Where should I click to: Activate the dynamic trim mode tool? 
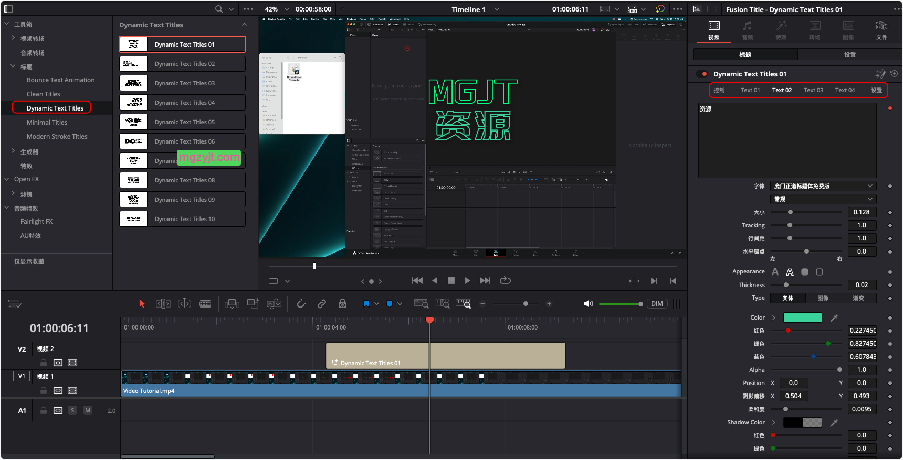(184, 304)
